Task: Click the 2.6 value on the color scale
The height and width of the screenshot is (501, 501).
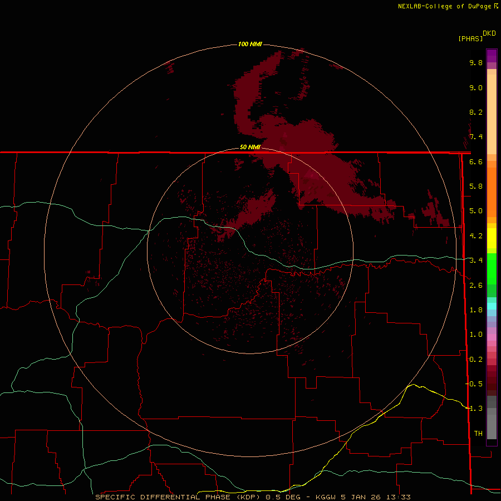Action: (x=476, y=286)
